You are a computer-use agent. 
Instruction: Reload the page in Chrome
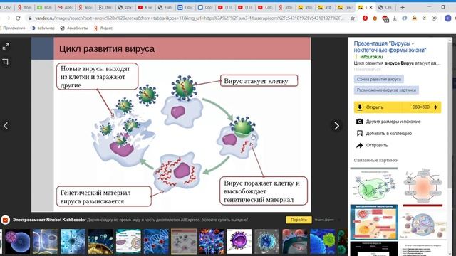(18, 18)
